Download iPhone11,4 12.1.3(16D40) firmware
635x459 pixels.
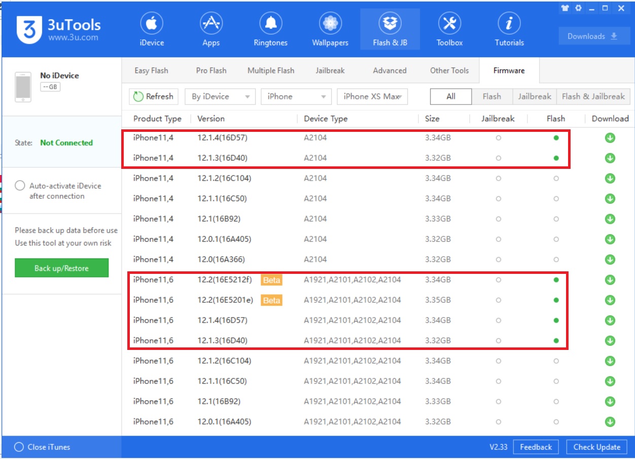610,158
